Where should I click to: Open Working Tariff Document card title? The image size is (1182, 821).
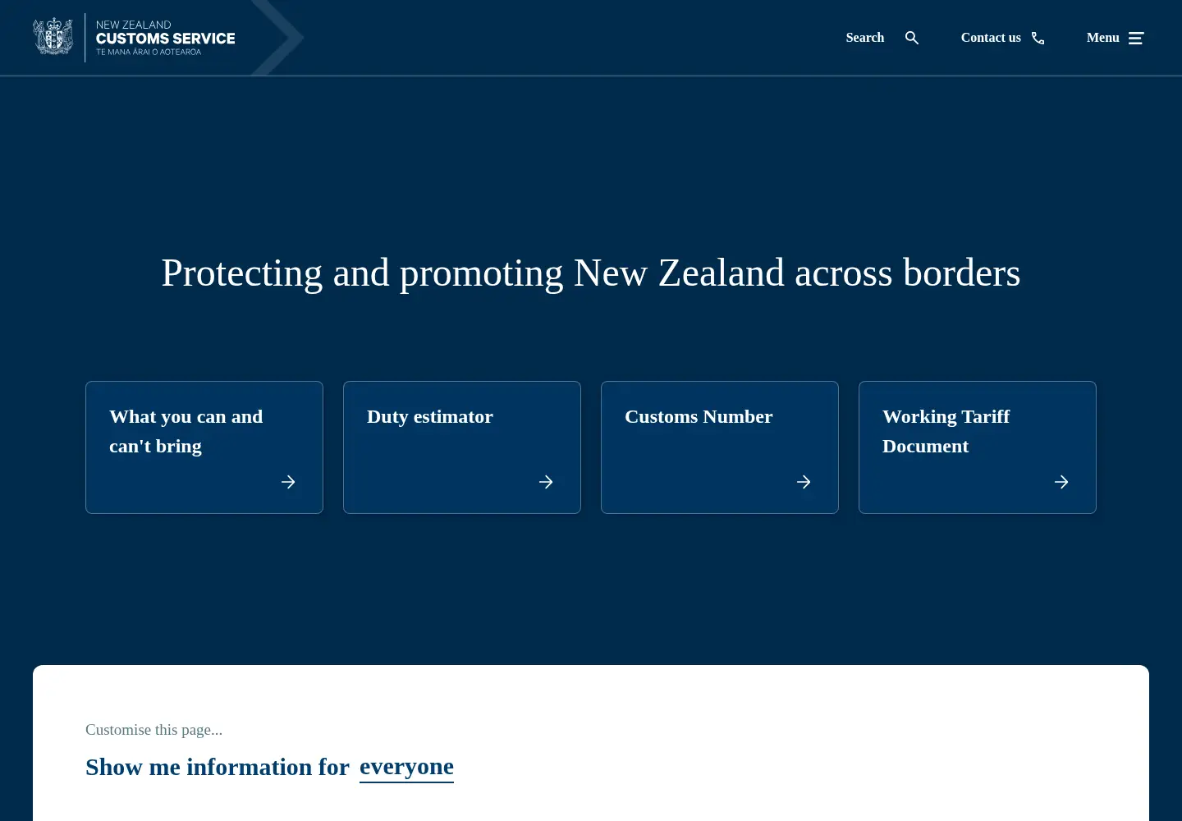(x=946, y=431)
